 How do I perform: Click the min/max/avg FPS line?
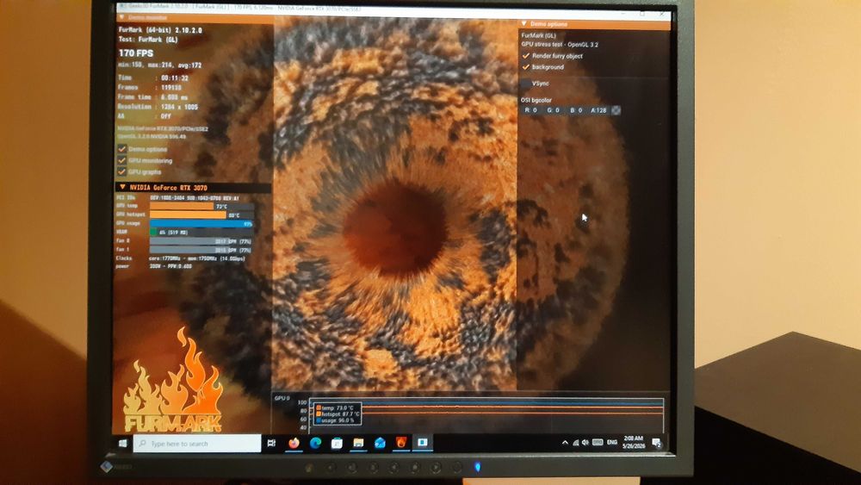click(x=160, y=65)
